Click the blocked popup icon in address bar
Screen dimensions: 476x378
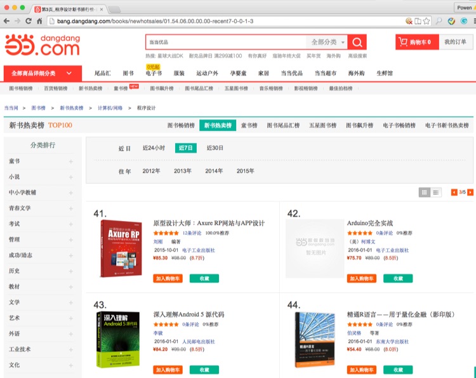tap(409, 21)
